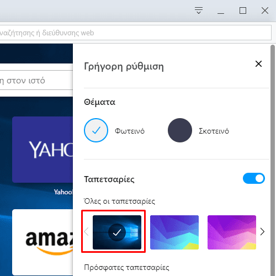
Task: Click the web search box on start page
Action: coord(36,81)
